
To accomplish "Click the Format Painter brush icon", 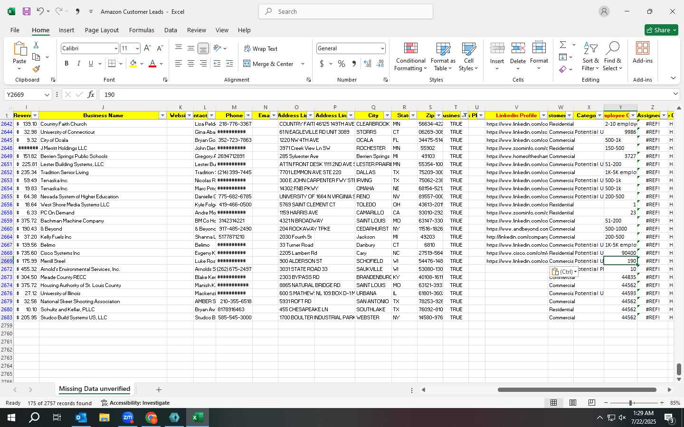I will coord(36,69).
